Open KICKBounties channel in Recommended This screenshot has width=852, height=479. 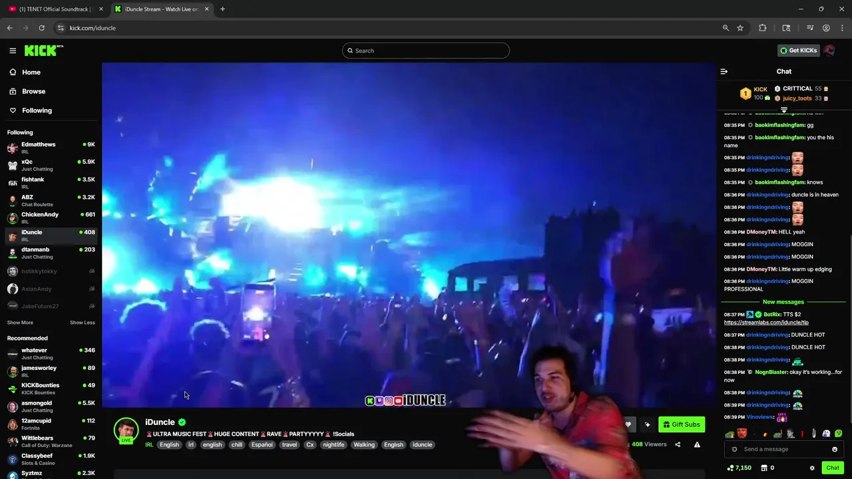(51, 389)
